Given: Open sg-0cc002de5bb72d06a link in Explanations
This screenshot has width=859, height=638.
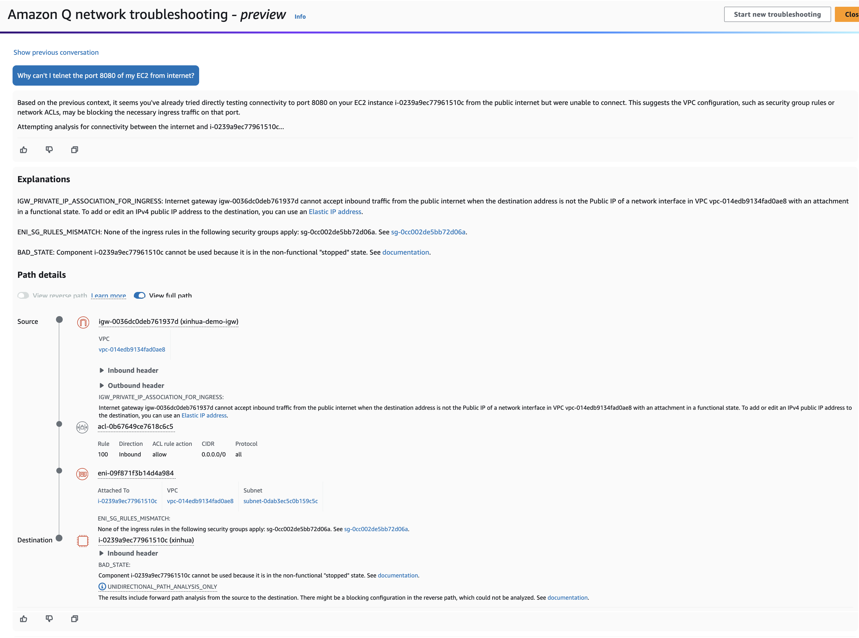Looking at the screenshot, I should click(428, 232).
